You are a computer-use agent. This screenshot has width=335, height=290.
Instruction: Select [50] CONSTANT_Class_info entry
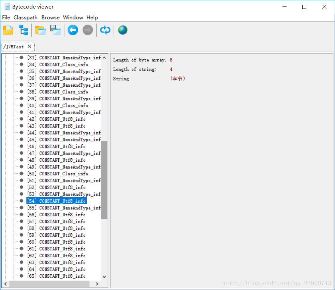[x=57, y=174]
